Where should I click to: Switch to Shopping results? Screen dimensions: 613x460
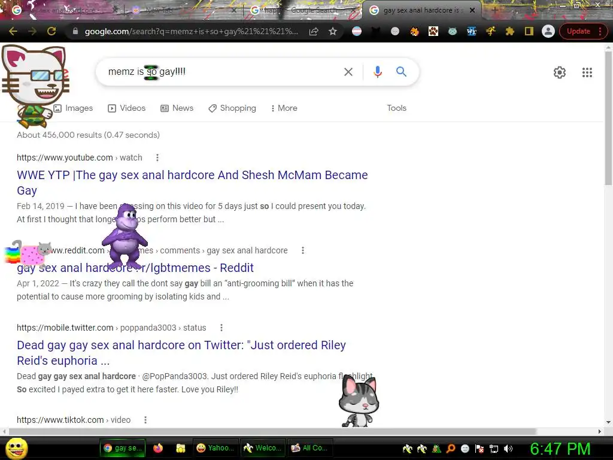pyautogui.click(x=232, y=108)
